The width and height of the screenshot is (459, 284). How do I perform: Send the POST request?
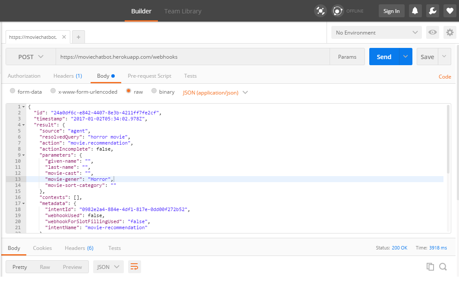point(384,57)
